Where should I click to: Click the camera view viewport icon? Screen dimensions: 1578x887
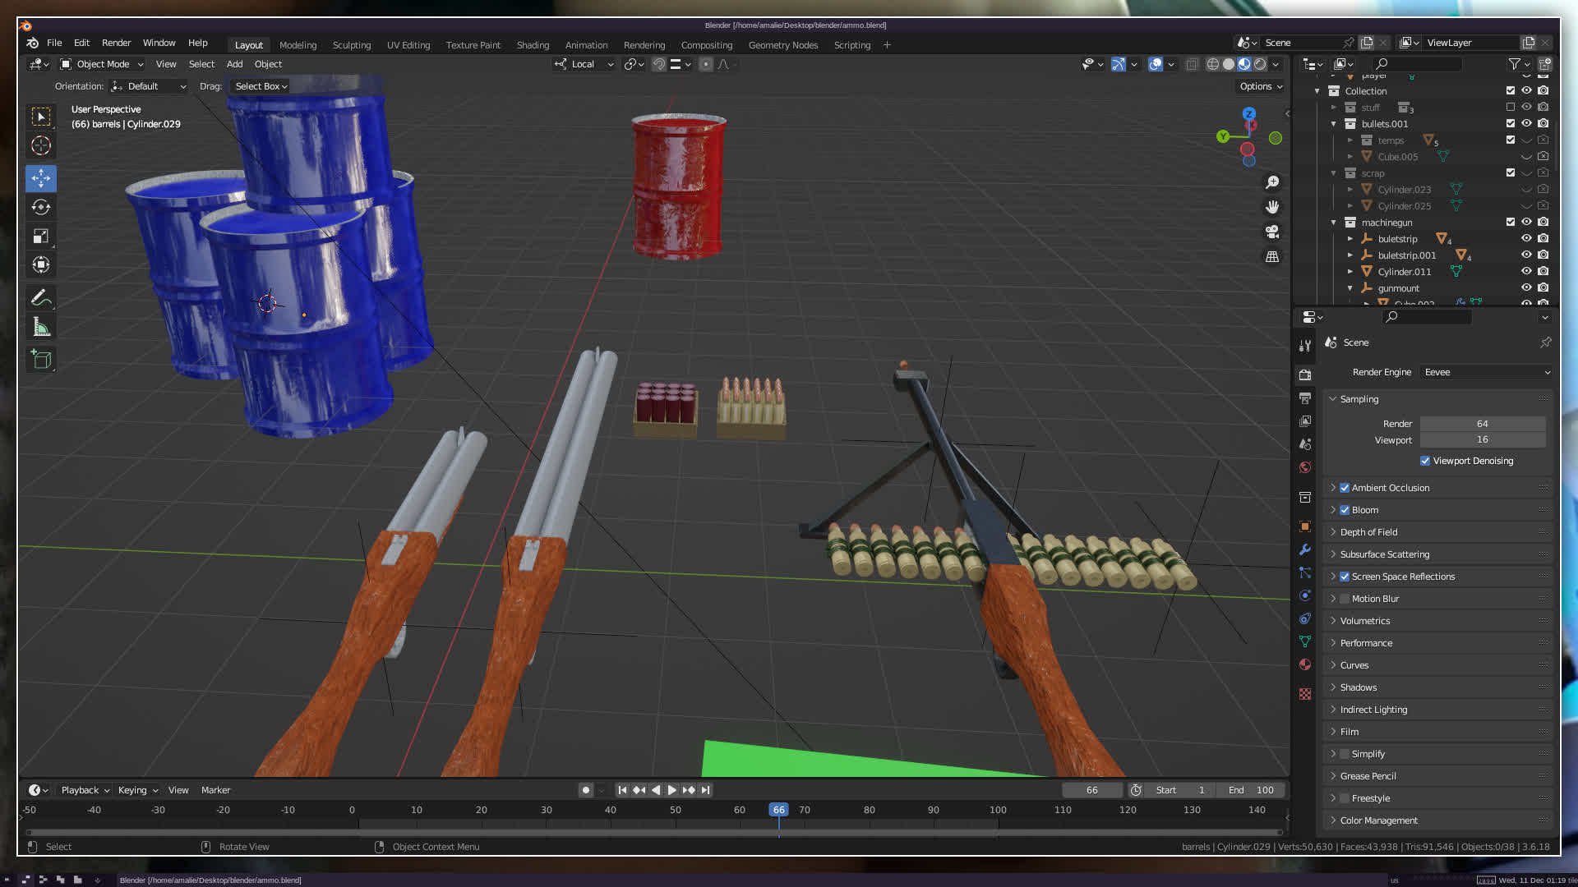point(1272,232)
